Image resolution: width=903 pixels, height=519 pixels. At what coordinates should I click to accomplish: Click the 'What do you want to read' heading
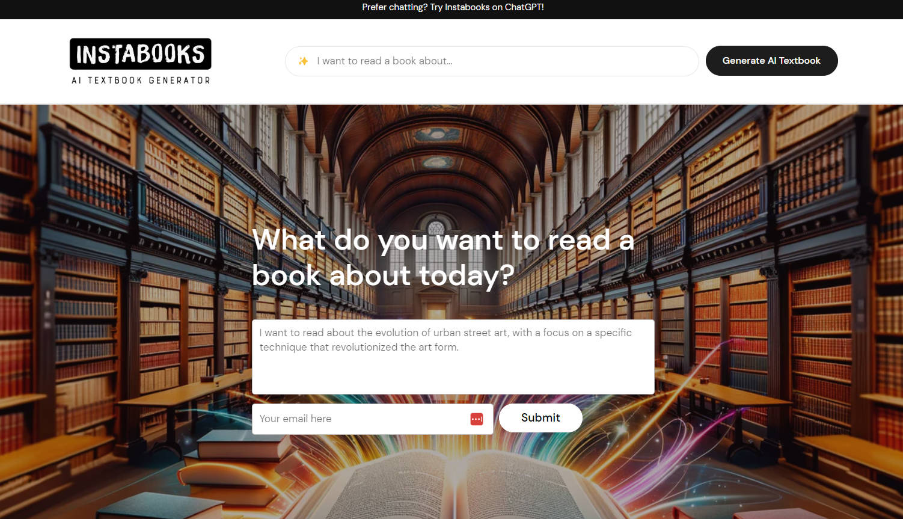pyautogui.click(x=443, y=257)
